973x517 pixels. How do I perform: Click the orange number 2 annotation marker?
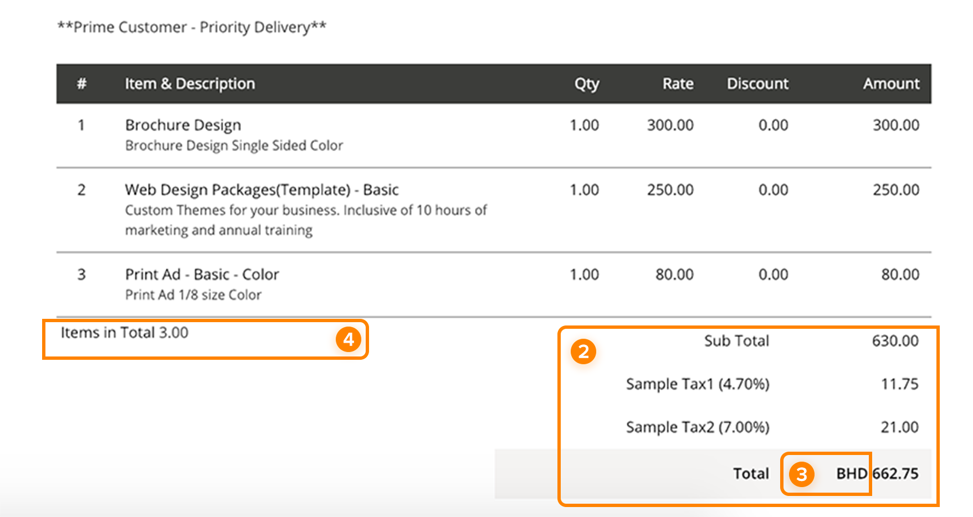(x=583, y=352)
